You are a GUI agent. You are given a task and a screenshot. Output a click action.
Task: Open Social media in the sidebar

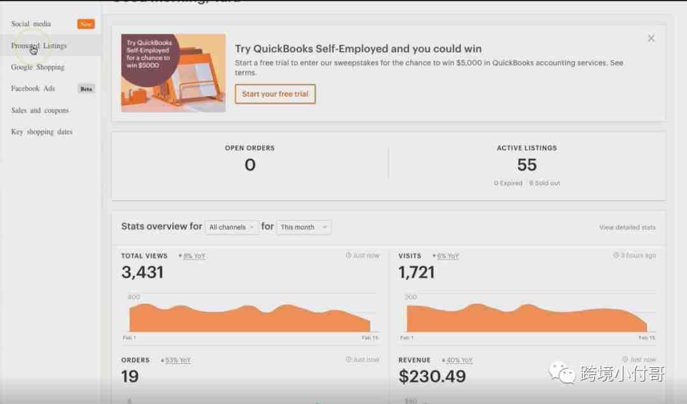pos(31,24)
